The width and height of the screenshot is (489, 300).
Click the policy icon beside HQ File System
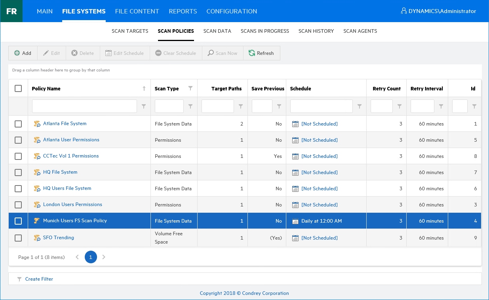(x=37, y=172)
